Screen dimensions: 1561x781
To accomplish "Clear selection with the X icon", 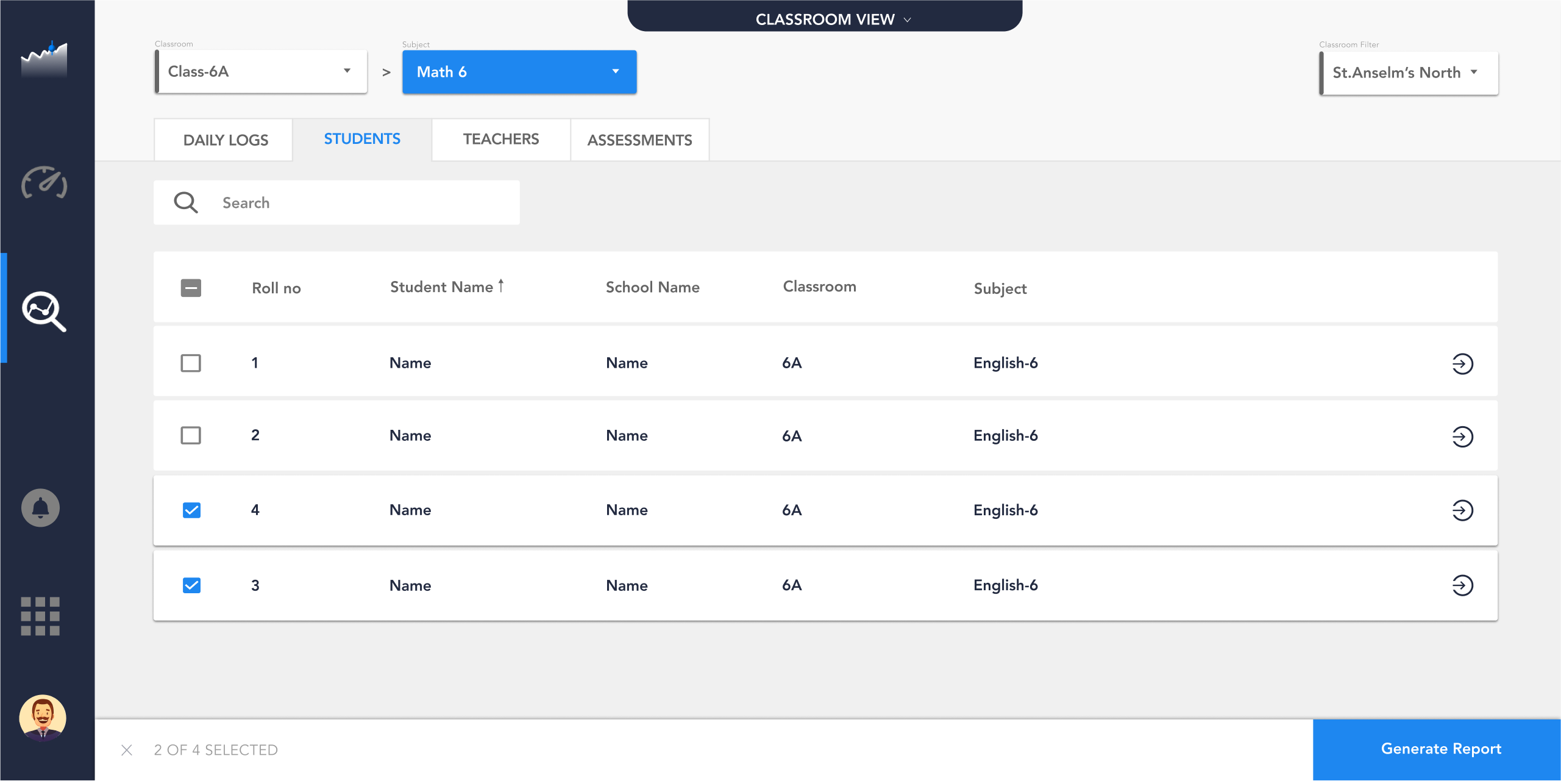I will click(x=127, y=750).
